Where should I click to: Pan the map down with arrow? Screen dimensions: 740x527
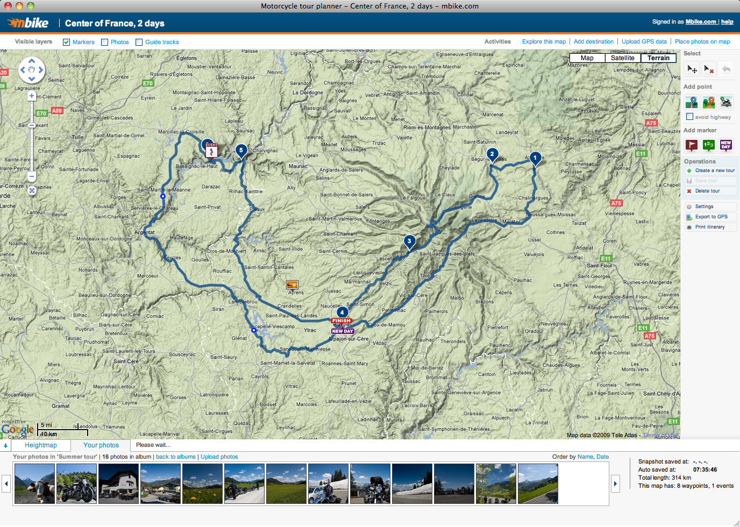coord(32,79)
